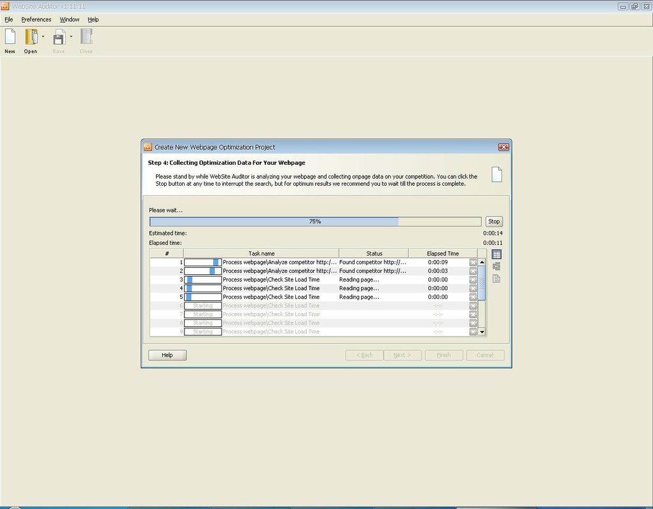The image size is (653, 509).
Task: Click the 75% progress bar
Action: pos(315,221)
